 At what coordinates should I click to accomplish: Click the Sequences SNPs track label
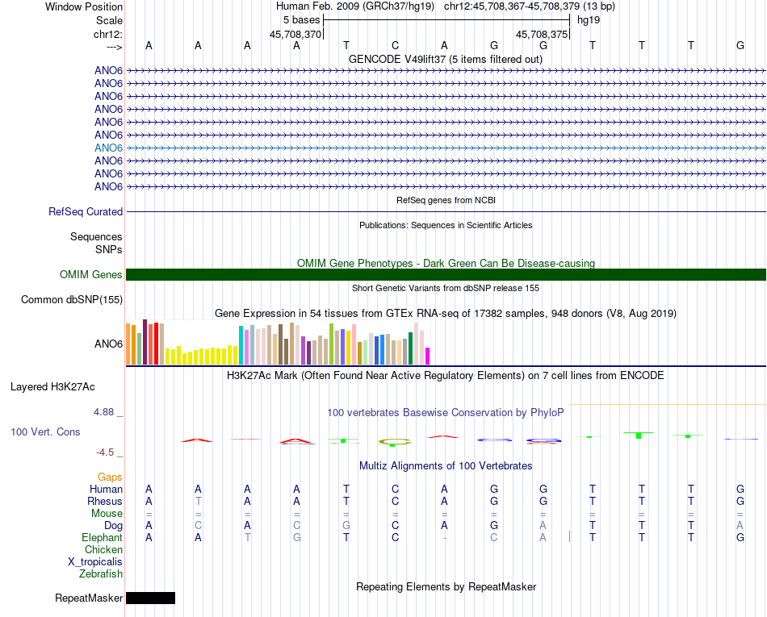96,243
